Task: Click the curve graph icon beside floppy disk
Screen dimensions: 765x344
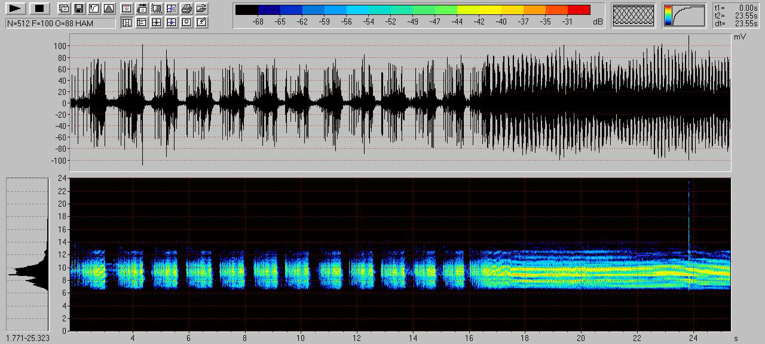Action: point(93,8)
